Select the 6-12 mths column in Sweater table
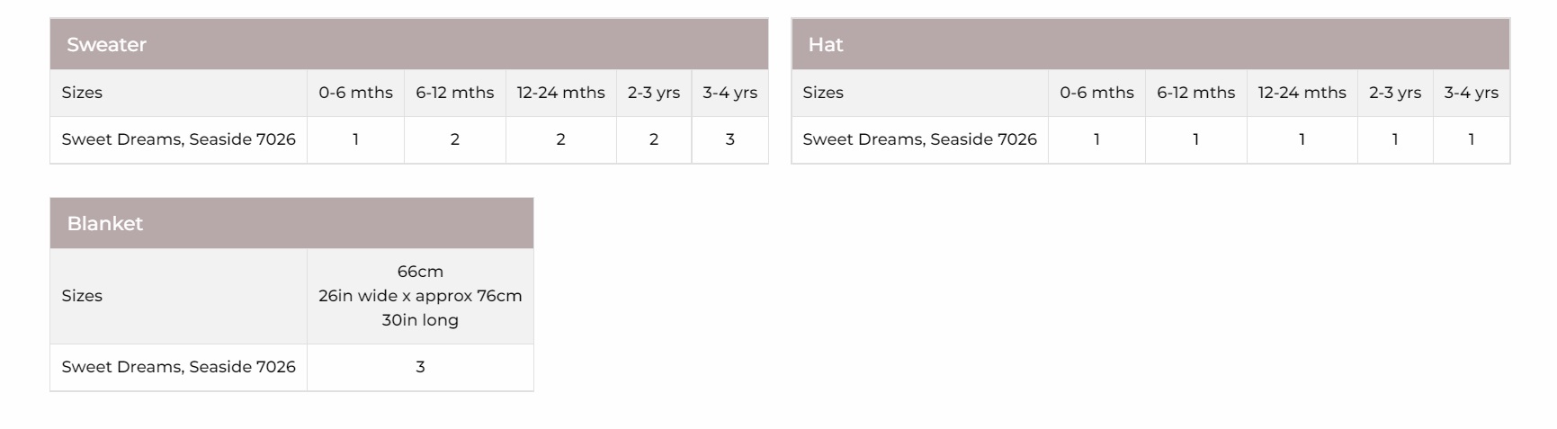The image size is (1557, 429). (x=454, y=93)
